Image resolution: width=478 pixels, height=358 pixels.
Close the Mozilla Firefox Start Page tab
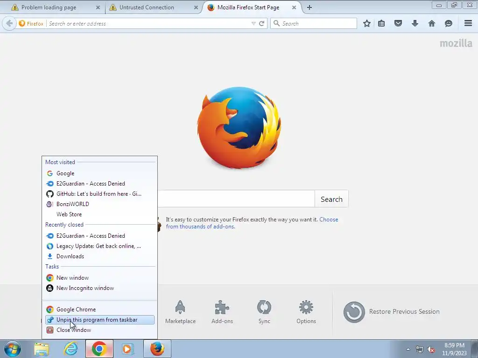[294, 7]
